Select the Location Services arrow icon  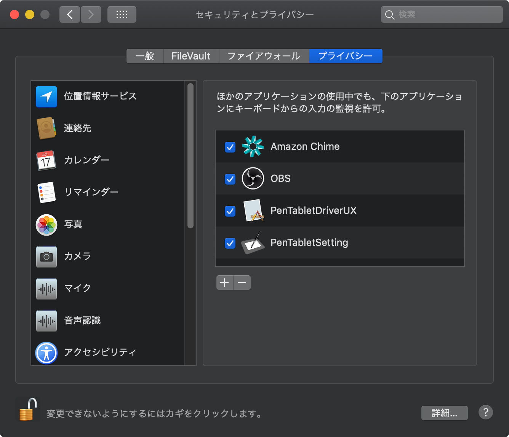point(46,96)
